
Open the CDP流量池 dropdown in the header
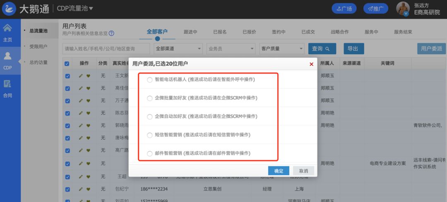[x=75, y=9]
